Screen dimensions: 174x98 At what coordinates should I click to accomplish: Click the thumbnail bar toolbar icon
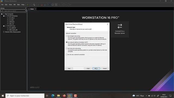point(53,5)
